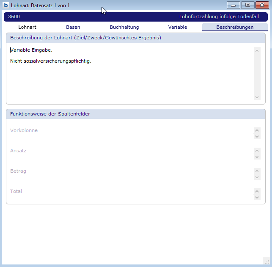Viewport: 272px width, 267px height.
Task: Select the Variable tab
Action: tap(177, 27)
